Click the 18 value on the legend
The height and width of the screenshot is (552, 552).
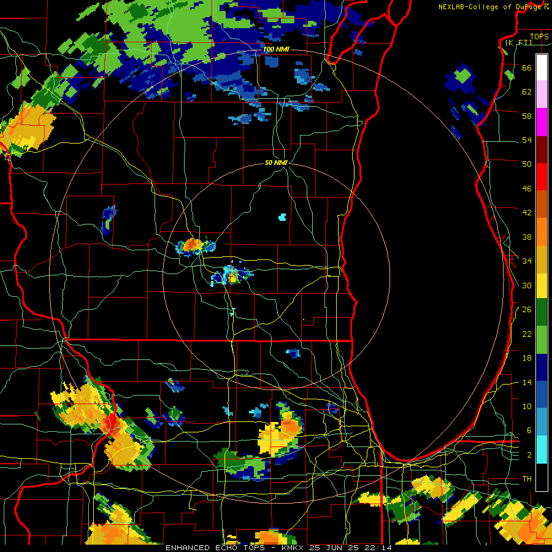[527, 358]
